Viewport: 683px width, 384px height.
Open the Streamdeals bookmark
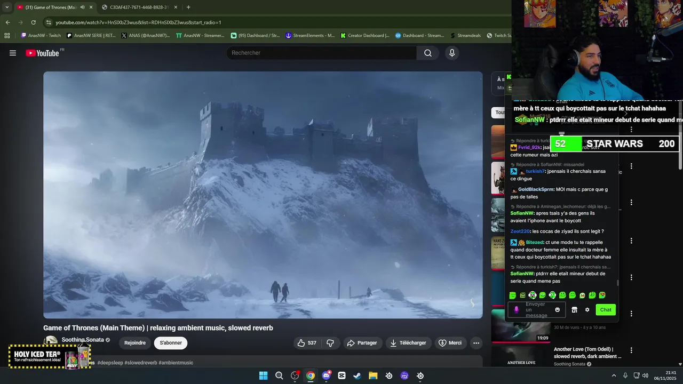[x=466, y=36]
